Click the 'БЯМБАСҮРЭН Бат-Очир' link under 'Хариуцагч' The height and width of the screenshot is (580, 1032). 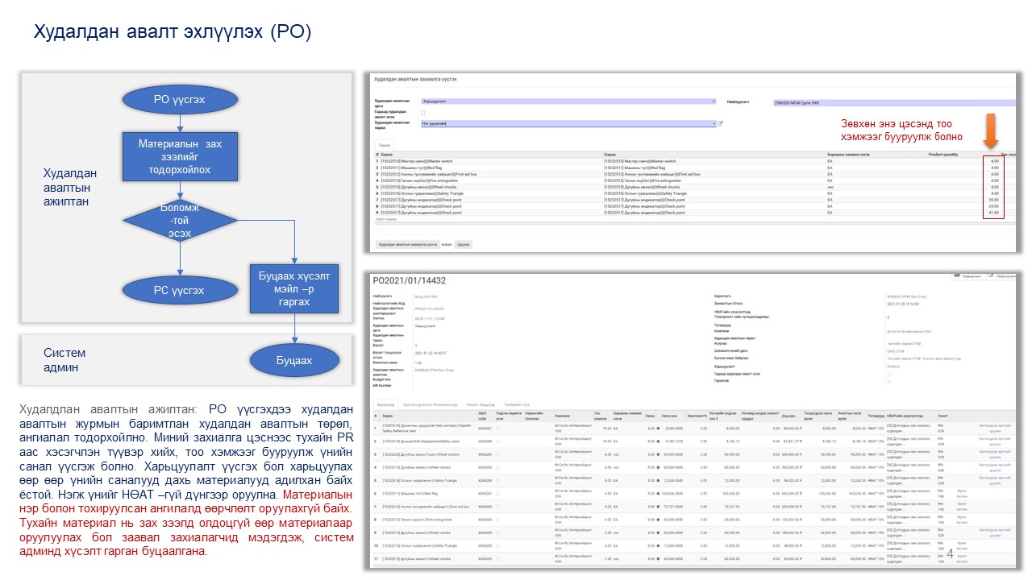click(907, 296)
